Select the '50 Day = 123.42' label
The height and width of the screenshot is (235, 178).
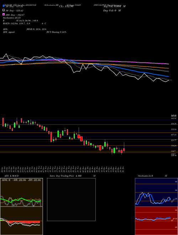15,11
